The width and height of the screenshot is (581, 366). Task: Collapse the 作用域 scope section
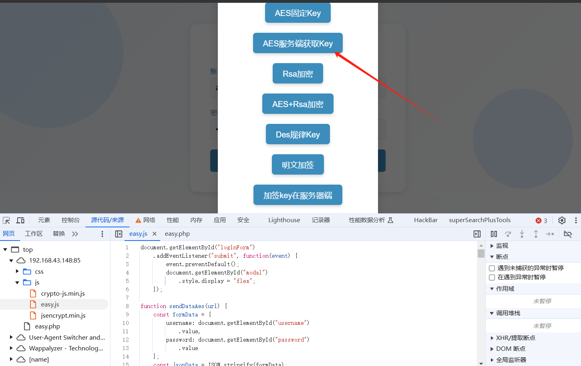click(x=492, y=288)
